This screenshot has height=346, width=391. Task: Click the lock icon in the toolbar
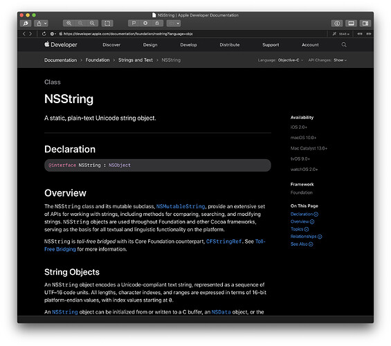point(157,24)
